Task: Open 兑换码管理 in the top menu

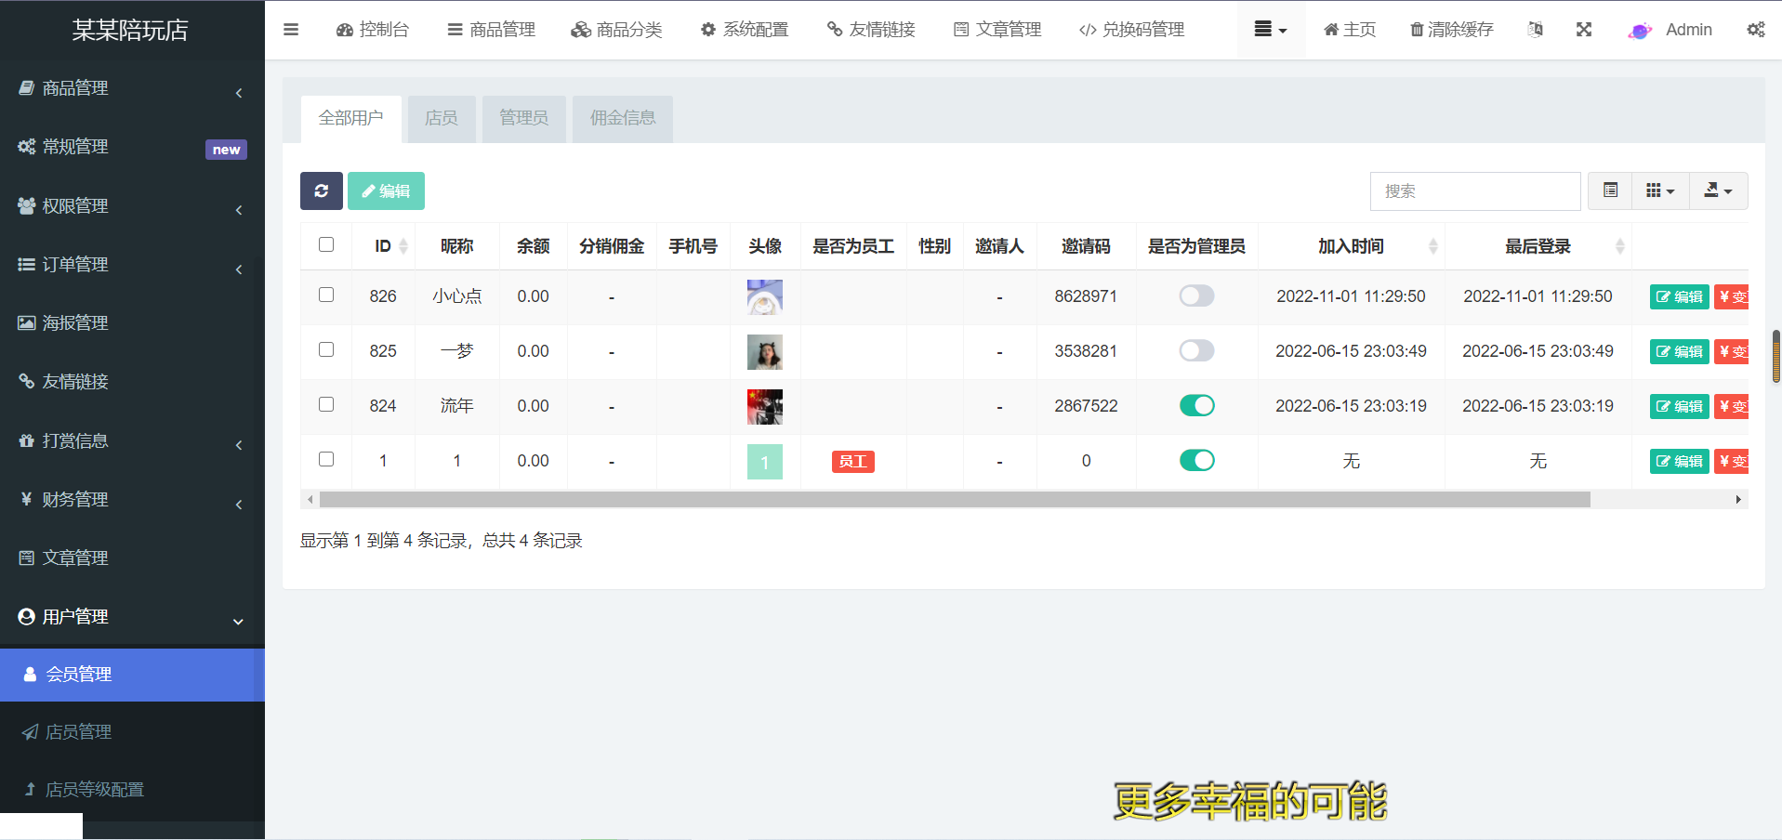Action: coord(1131,30)
